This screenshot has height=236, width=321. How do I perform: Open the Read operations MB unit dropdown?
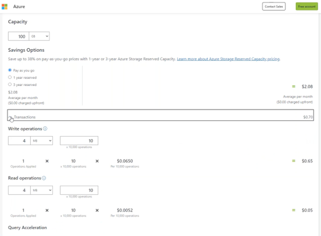[42, 190]
